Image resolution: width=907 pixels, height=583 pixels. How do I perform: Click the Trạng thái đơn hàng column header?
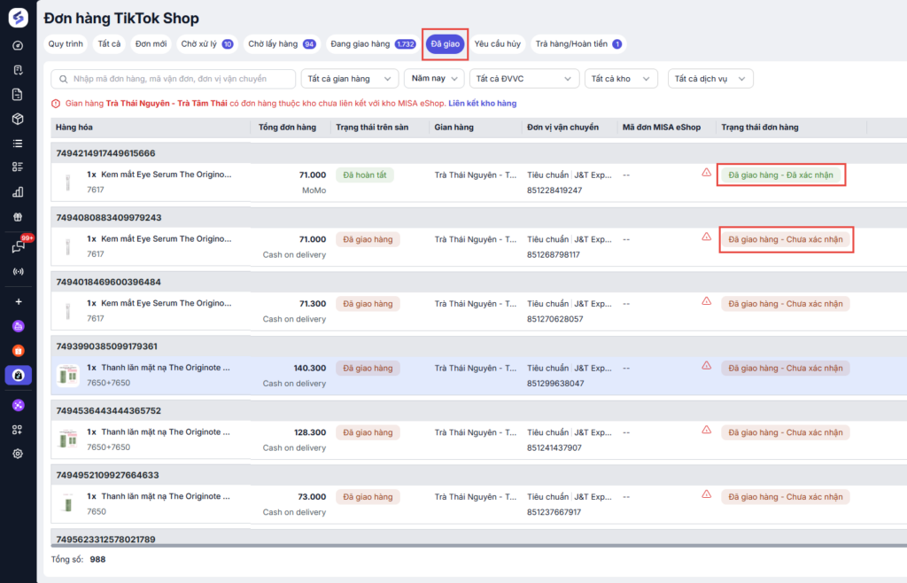pyautogui.click(x=759, y=128)
